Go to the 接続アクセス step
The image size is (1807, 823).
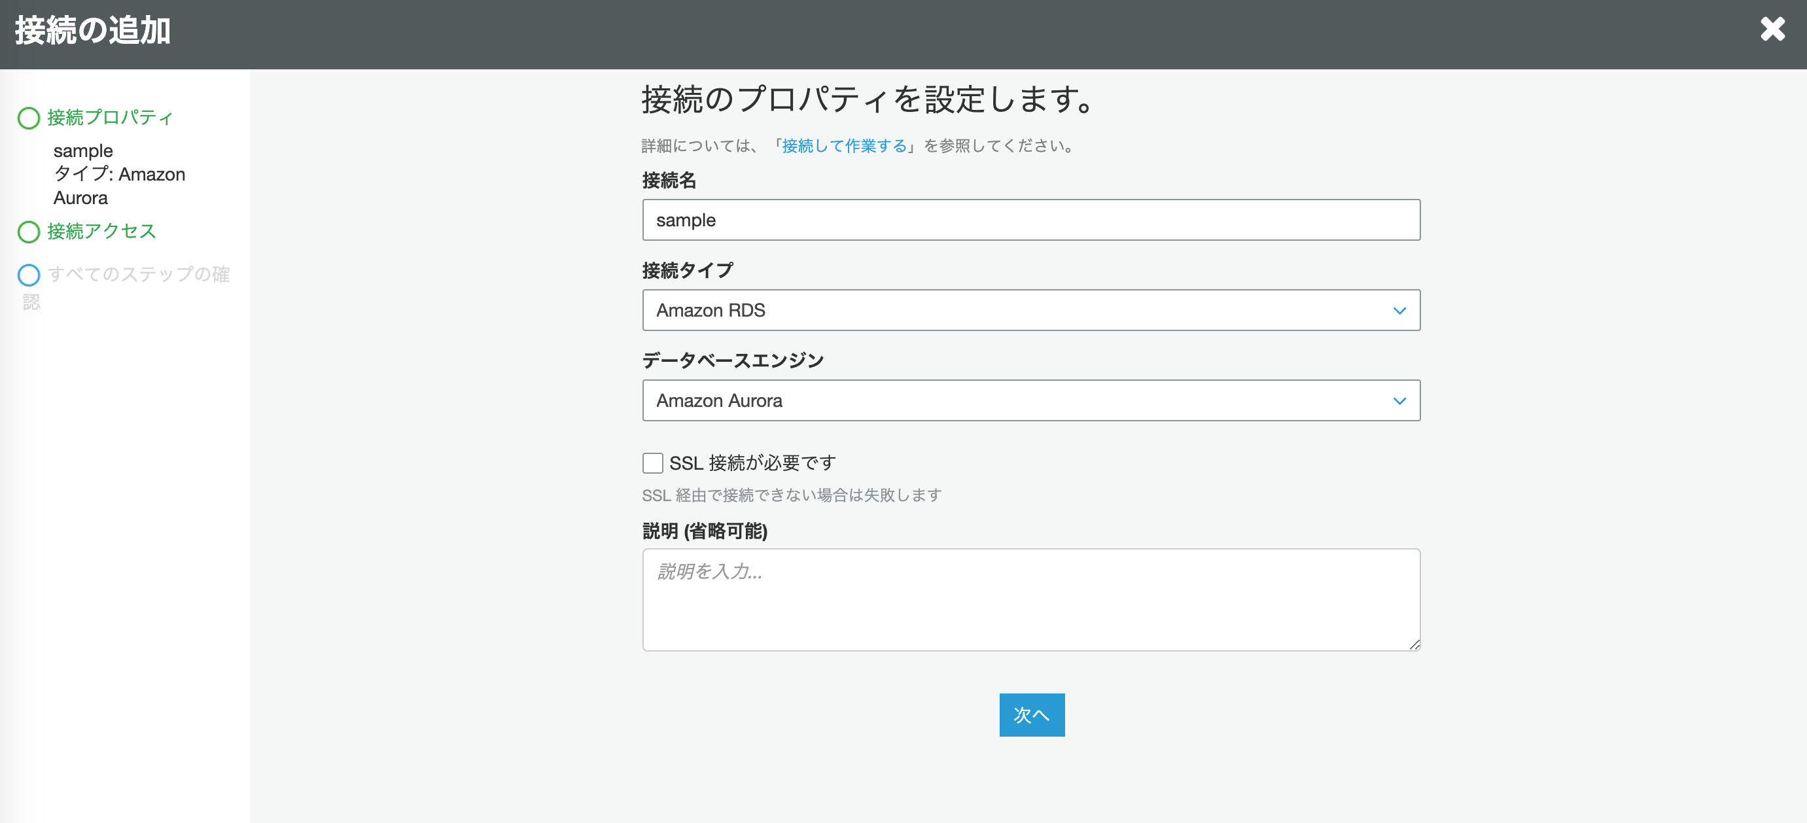point(101,231)
